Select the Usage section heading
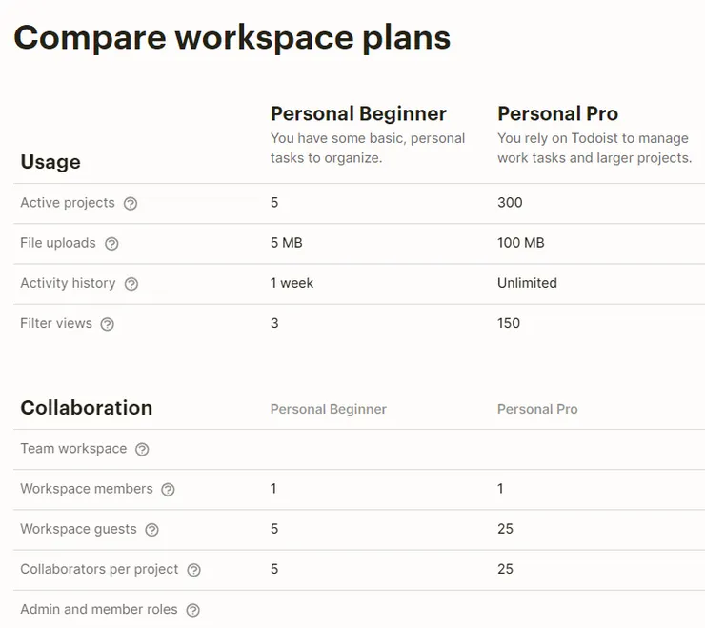The width and height of the screenshot is (705, 628). pyautogui.click(x=50, y=162)
